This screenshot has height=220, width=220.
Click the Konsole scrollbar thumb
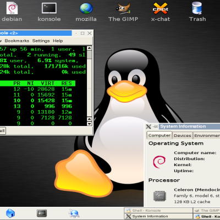click(x=89, y=55)
